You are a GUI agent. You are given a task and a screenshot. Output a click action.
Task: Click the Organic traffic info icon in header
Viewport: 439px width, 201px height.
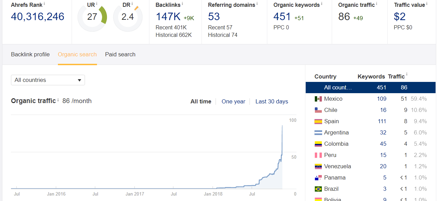(376, 4)
